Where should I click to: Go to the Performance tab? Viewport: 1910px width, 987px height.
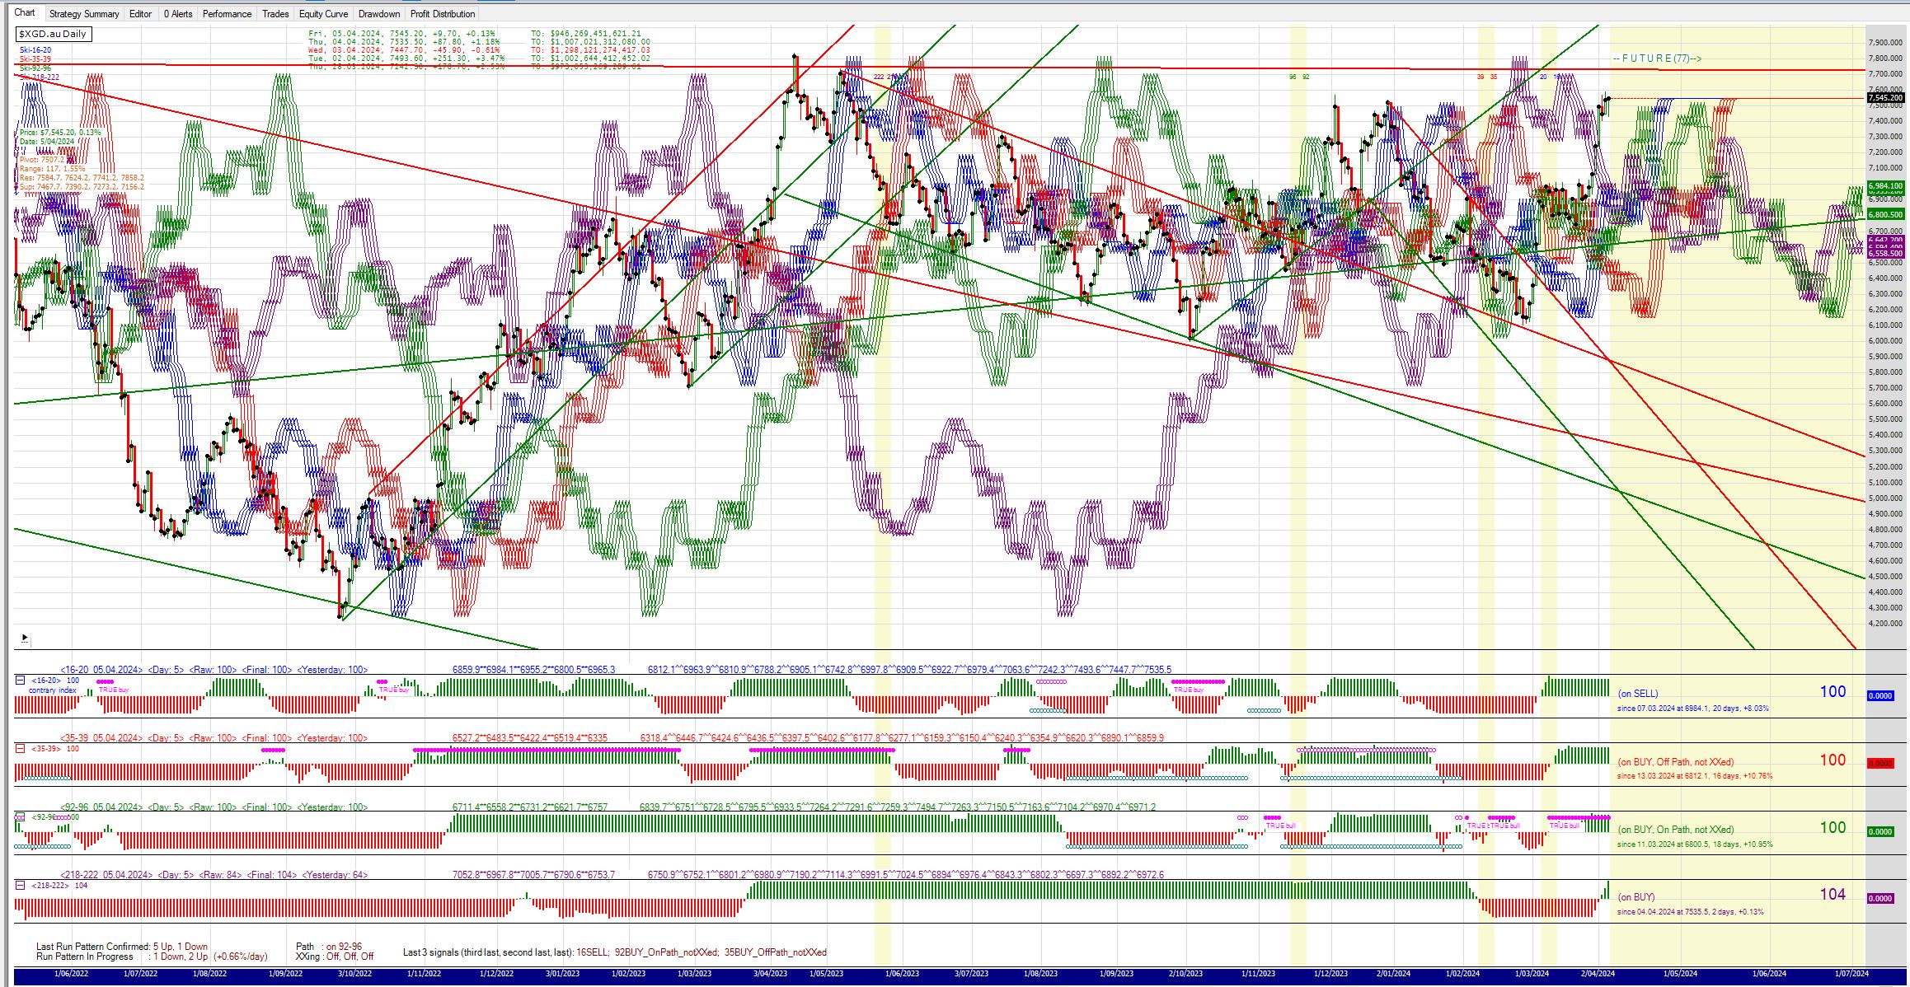click(x=227, y=14)
